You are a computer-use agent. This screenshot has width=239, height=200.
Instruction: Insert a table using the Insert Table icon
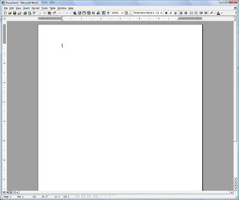[84, 13]
